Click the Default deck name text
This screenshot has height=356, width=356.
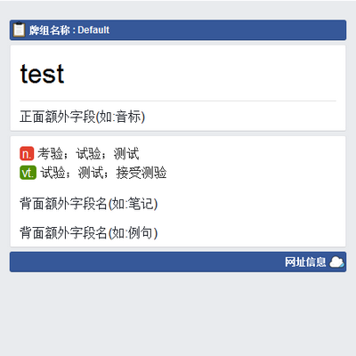(x=93, y=30)
